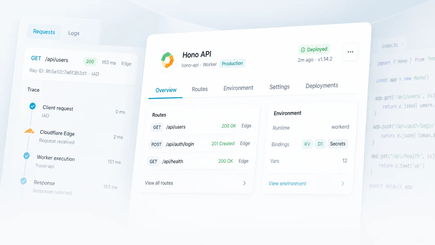Image resolution: width=435 pixels, height=245 pixels.
Task: Click the Hono API hexagon logo
Action: [167, 60]
